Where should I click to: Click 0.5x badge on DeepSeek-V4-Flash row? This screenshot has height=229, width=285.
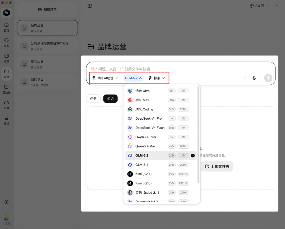pos(172,128)
